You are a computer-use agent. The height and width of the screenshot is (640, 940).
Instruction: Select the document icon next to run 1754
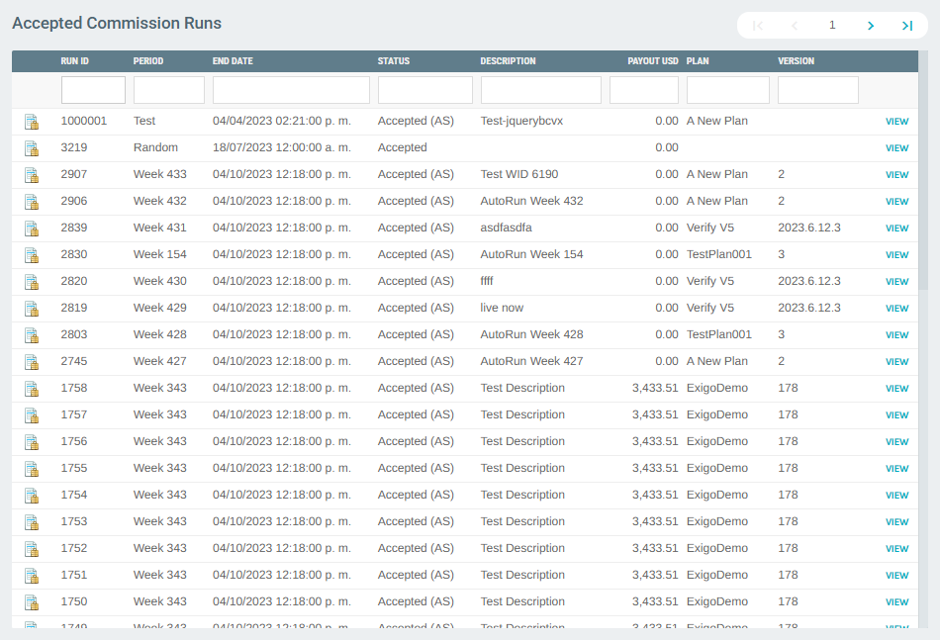click(x=33, y=495)
